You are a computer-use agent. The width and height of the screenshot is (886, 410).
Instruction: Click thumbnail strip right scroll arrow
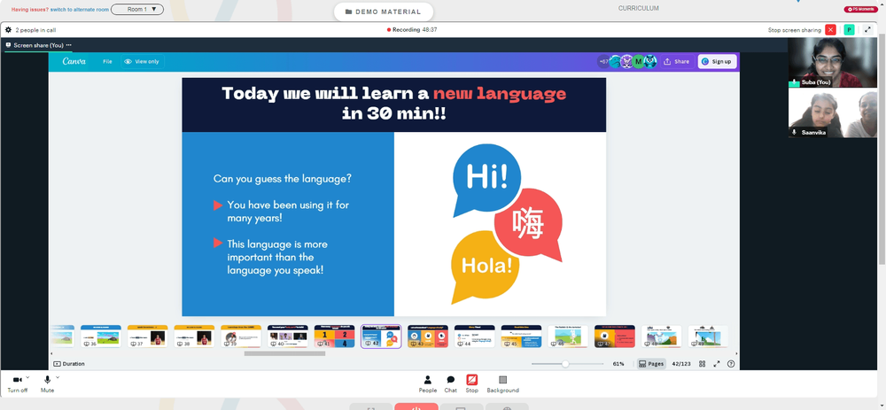point(735,353)
